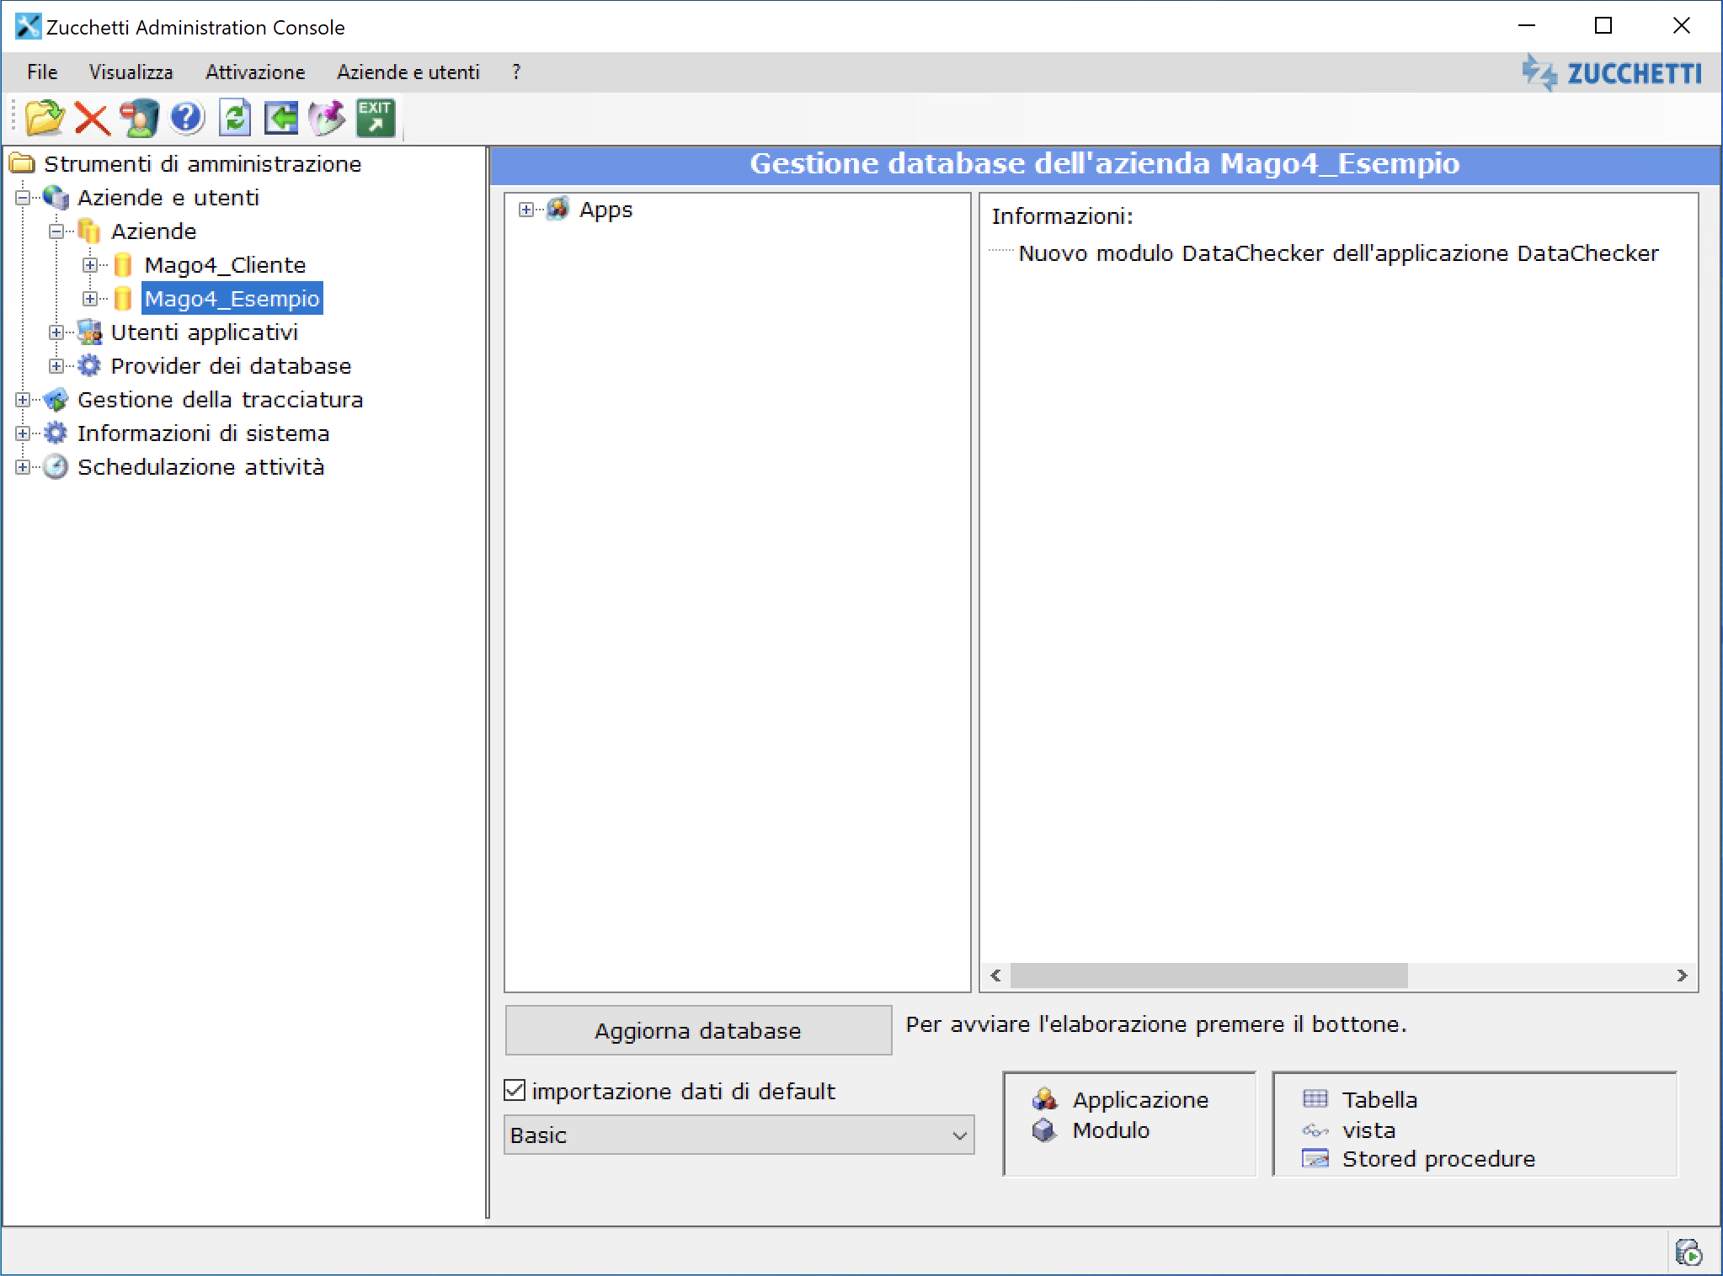This screenshot has width=1723, height=1276.
Task: Toggle importazione dati di default checkbox
Action: (x=515, y=1091)
